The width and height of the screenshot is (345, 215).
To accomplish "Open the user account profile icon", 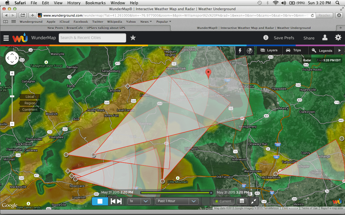I will (325, 38).
